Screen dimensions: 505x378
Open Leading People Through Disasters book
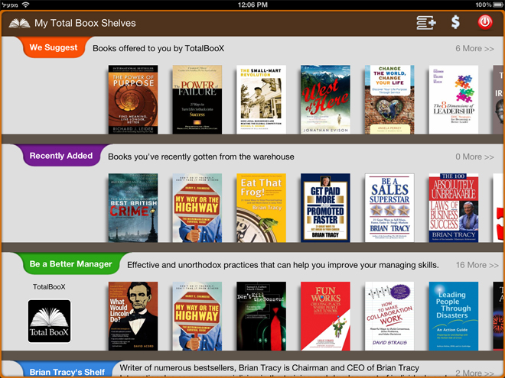click(454, 316)
